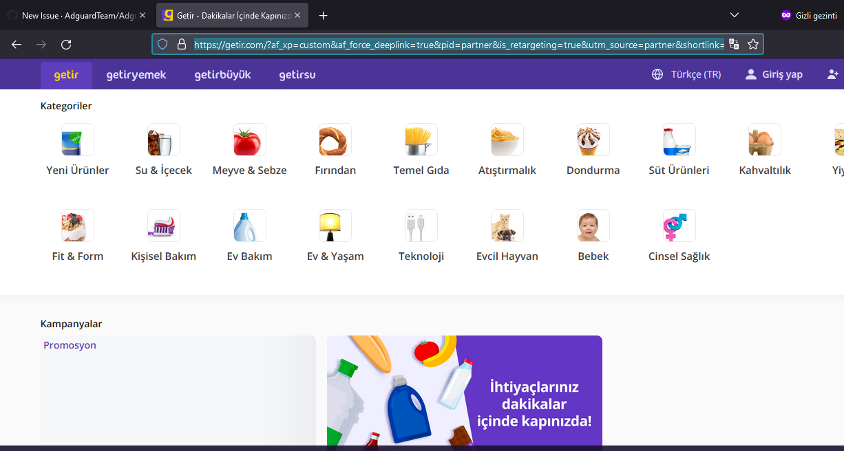The width and height of the screenshot is (844, 451).
Task: Open the Dondurma ice-cream icon
Action: pyautogui.click(x=593, y=140)
